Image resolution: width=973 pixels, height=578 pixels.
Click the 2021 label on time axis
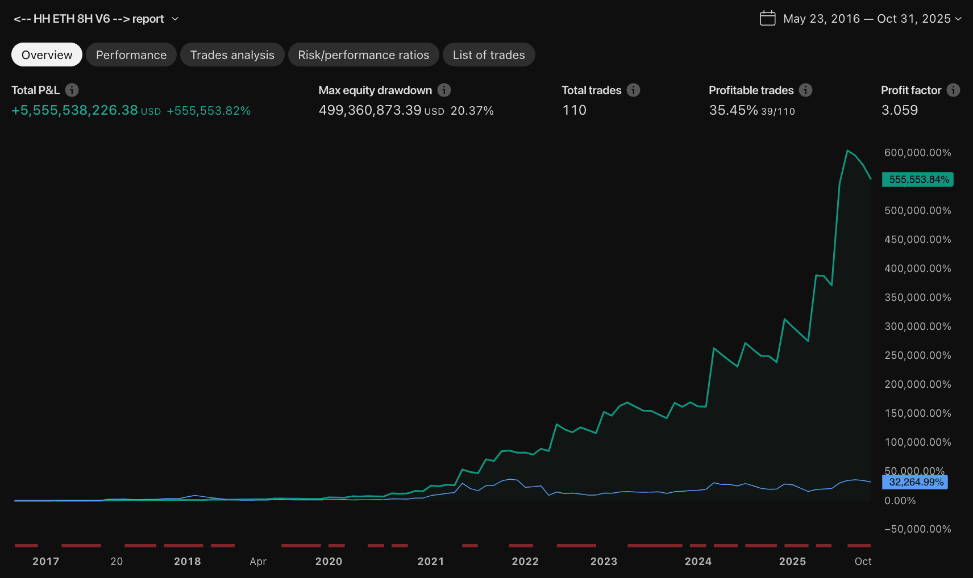point(431,562)
